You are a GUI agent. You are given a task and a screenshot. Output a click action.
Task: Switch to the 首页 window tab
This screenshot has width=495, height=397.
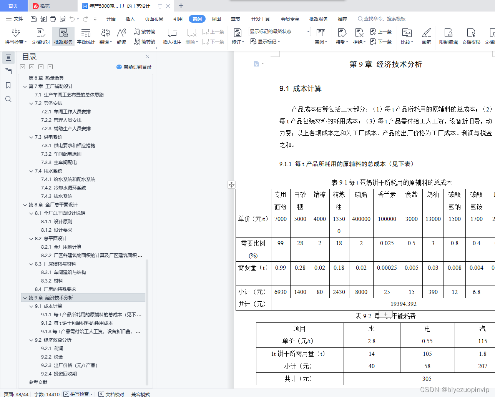13,6
